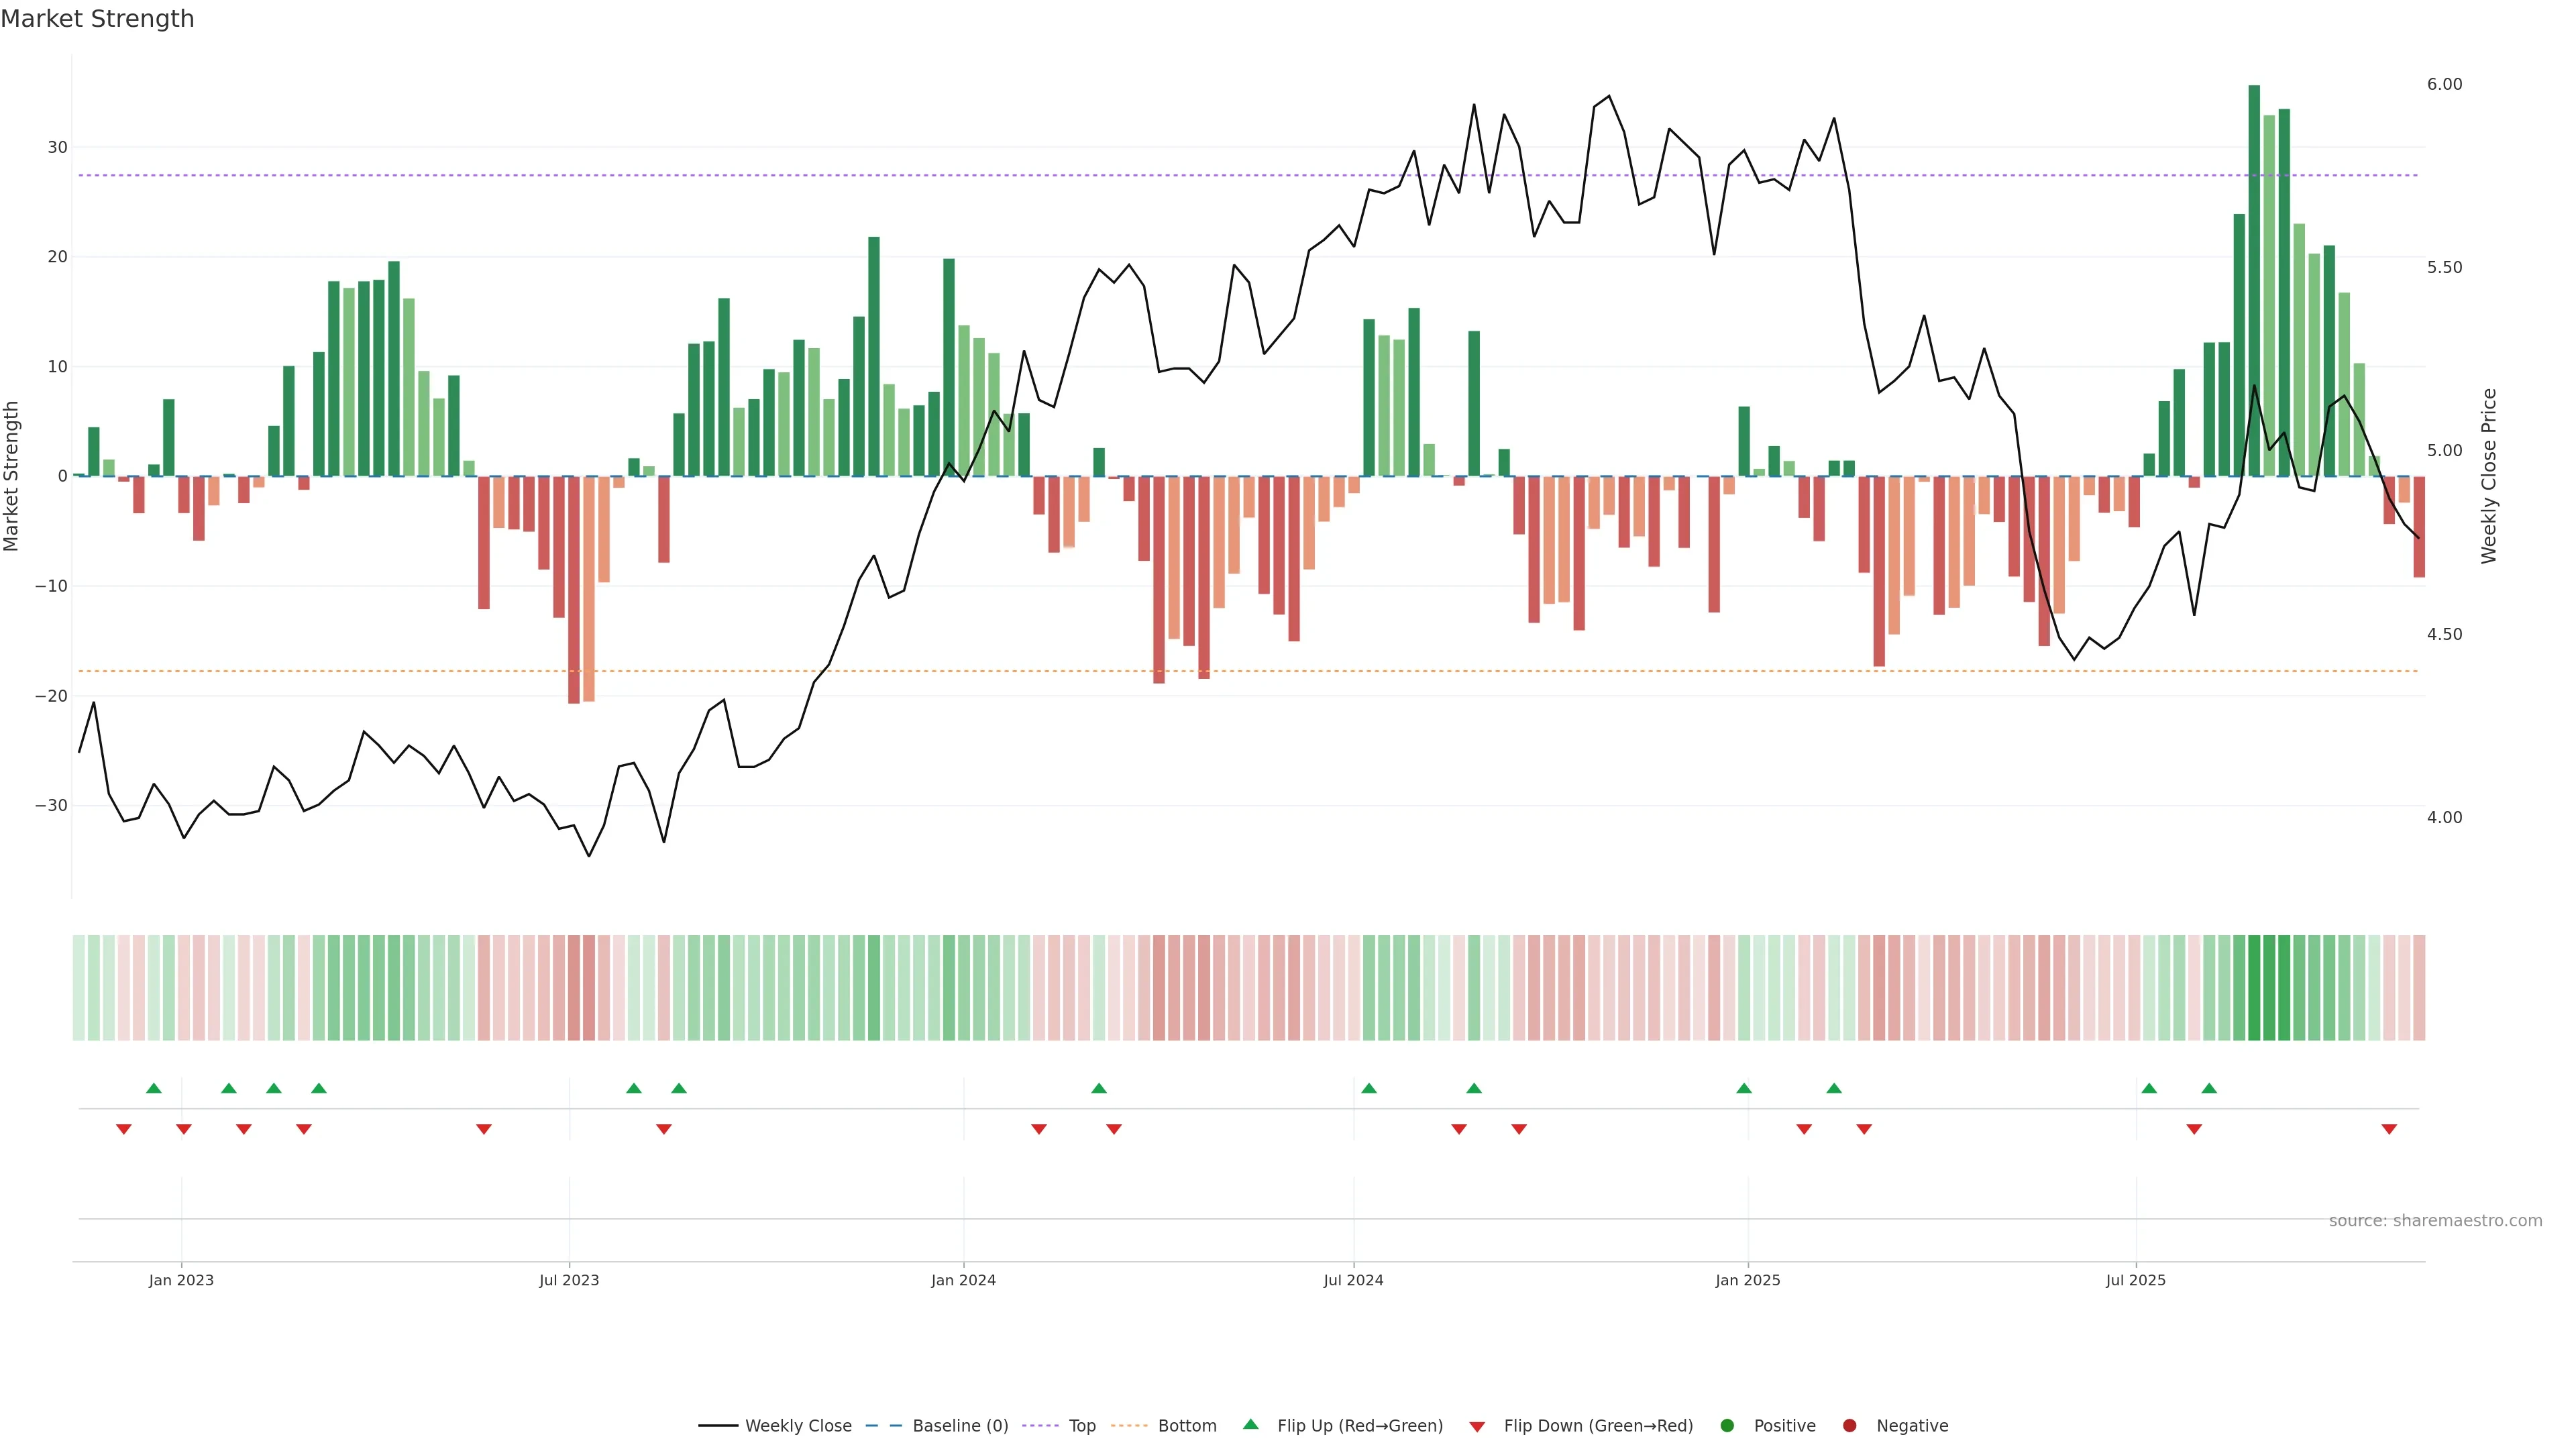Viewport: 2576px width, 1449px height.
Task: Toggle the Top threshold legend entry
Action: (1082, 1426)
